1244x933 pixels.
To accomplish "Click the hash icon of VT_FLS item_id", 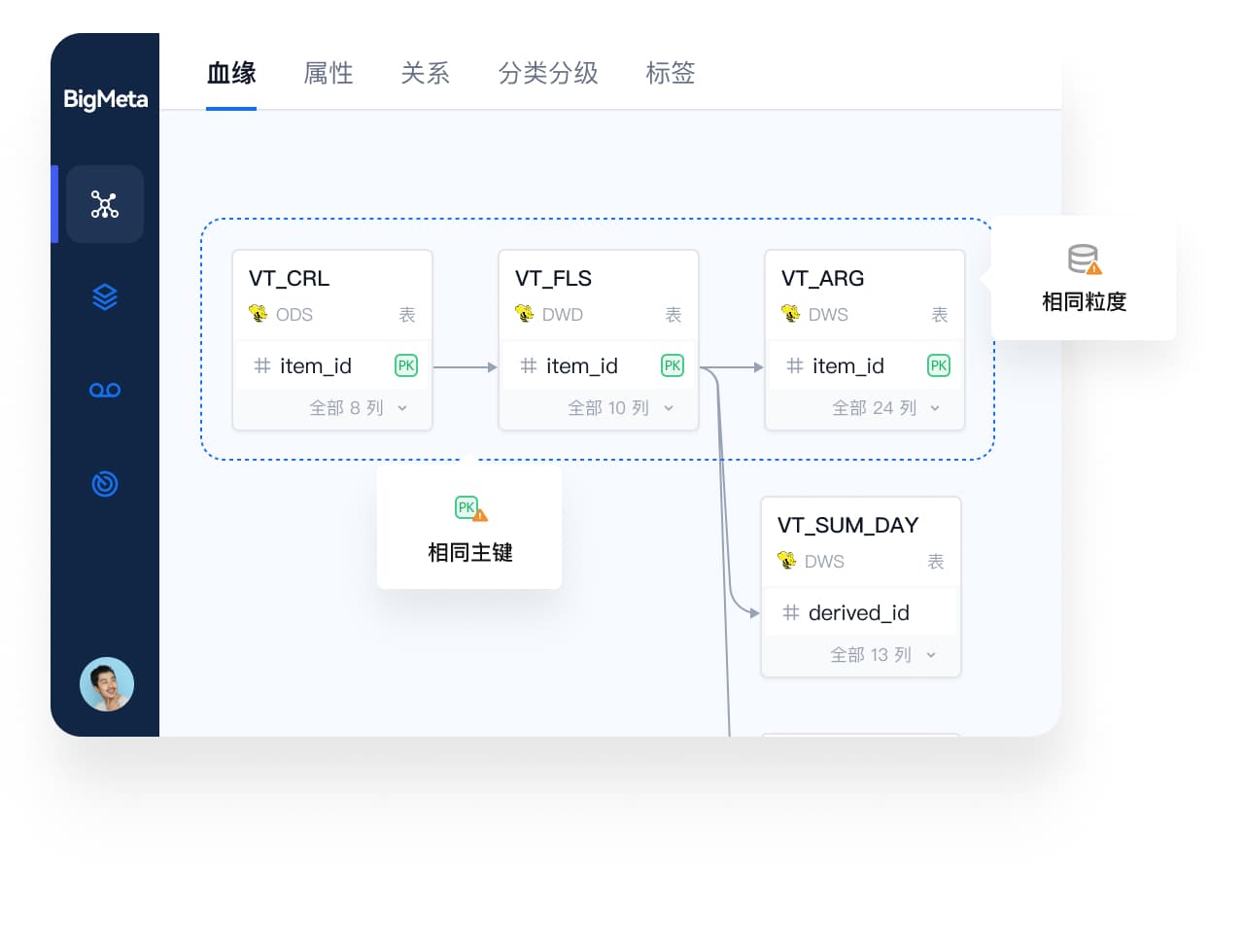I will coord(529,365).
